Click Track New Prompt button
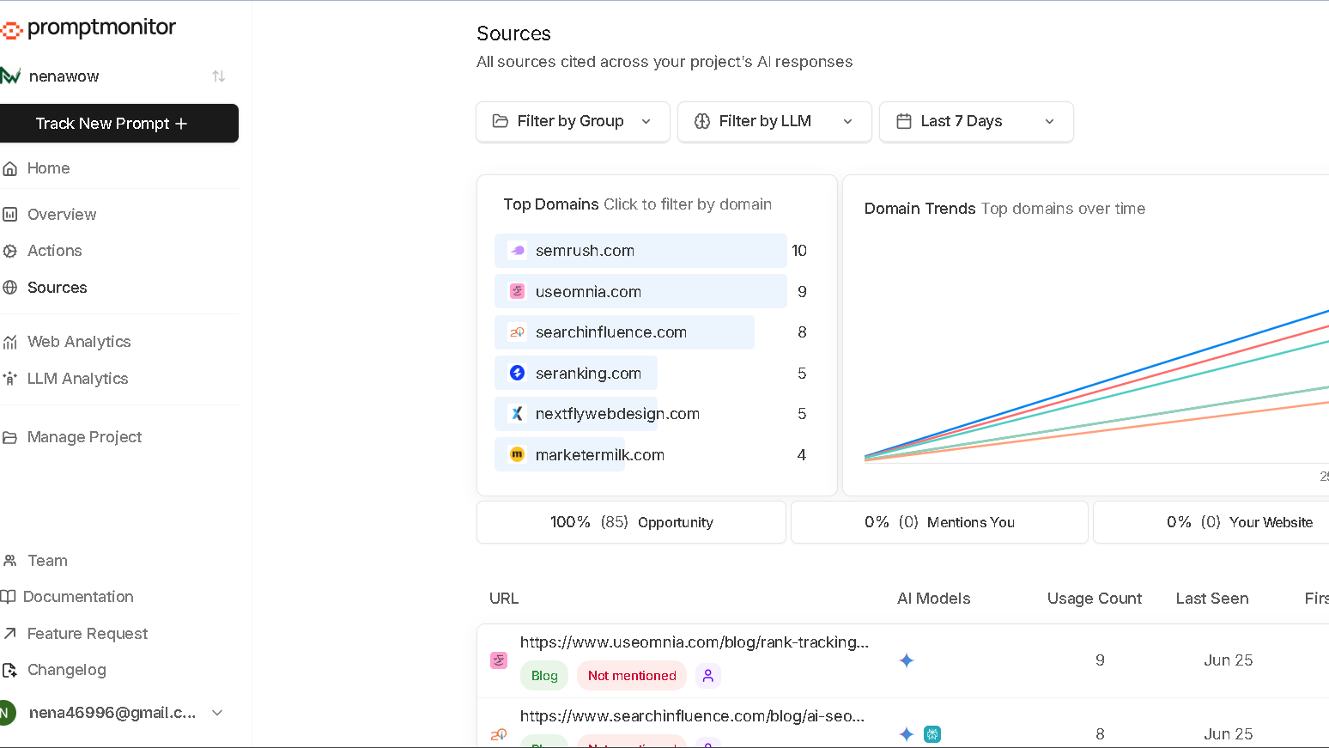 tap(119, 124)
